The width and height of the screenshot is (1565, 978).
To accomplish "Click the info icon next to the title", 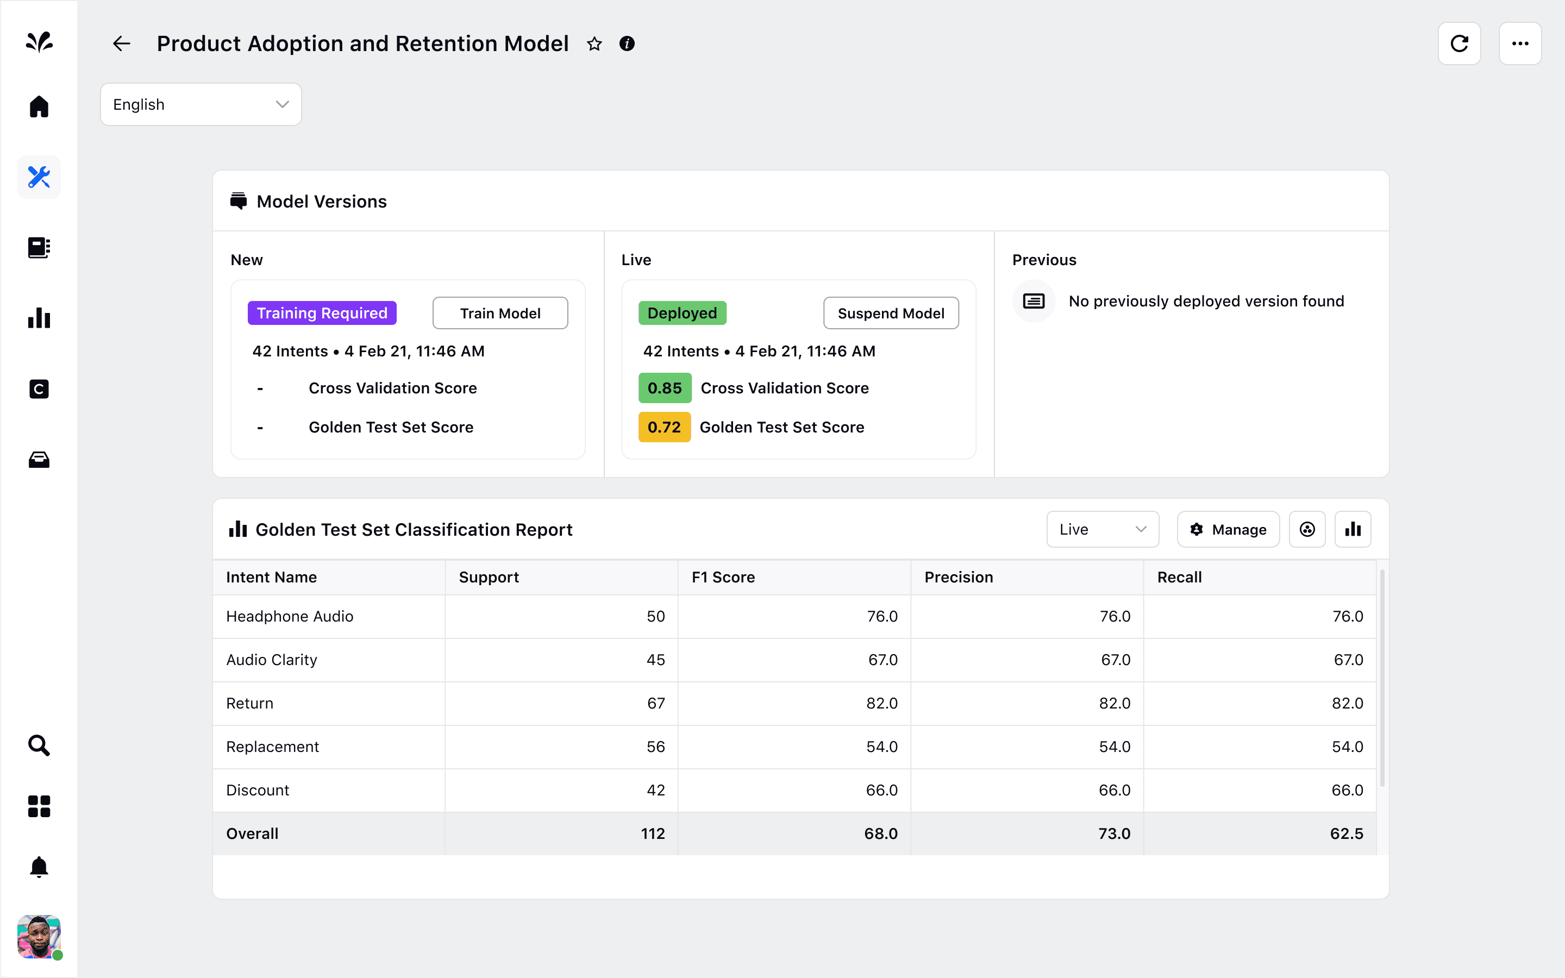I will coord(626,44).
